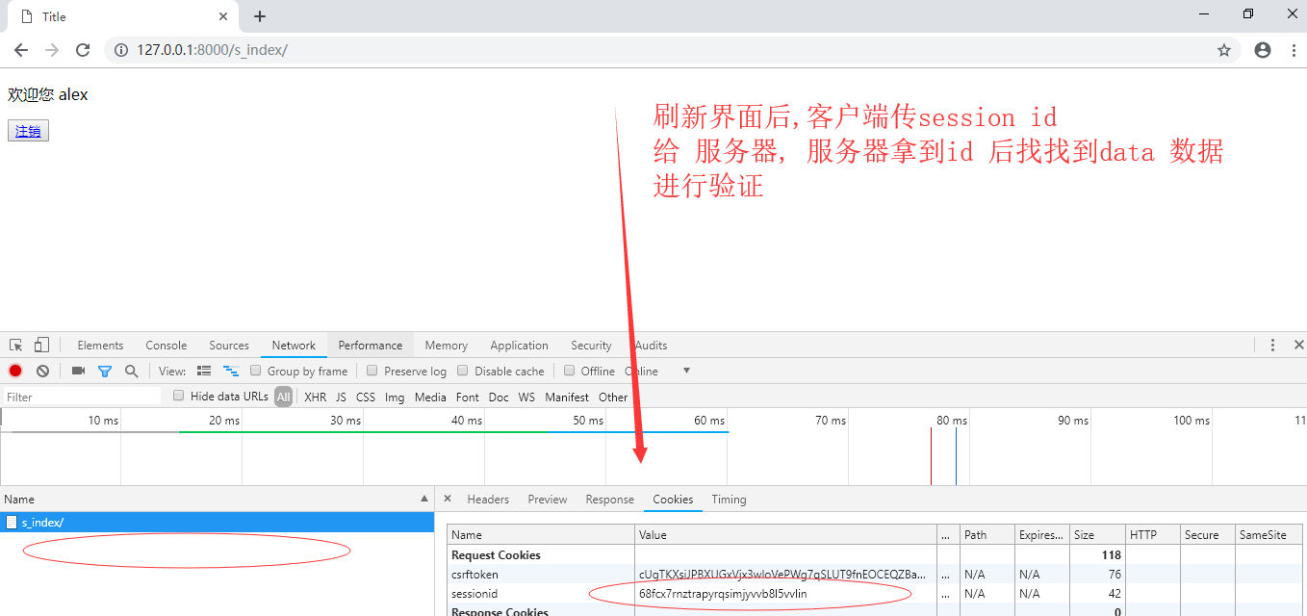1307x616 pixels.
Task: Enable Group by frame
Action: 256,371
